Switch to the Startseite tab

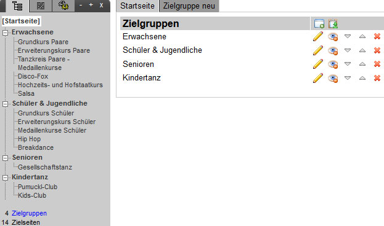137,6
